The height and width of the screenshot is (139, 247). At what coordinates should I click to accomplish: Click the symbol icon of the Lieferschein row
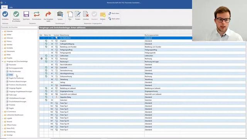pos(56,56)
